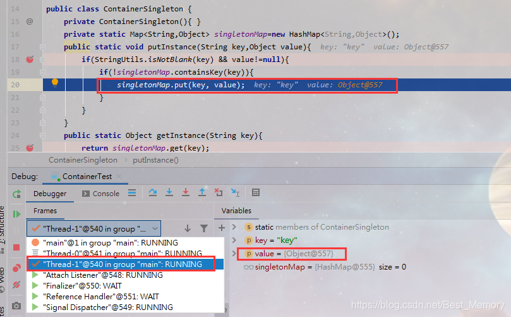Click line number 20 in gutter
Image resolution: width=511 pixels, height=317 pixels.
[15, 85]
